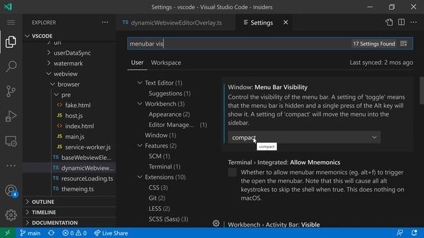
Task: Collapse Features settings group
Action: click(x=140, y=145)
